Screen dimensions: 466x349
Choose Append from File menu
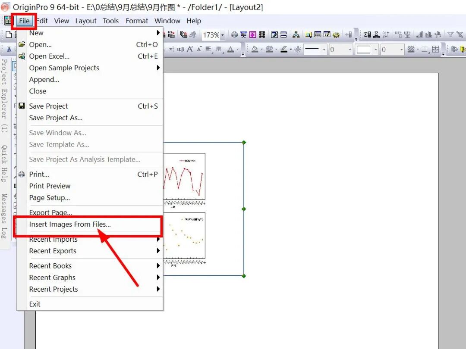[x=89, y=80]
